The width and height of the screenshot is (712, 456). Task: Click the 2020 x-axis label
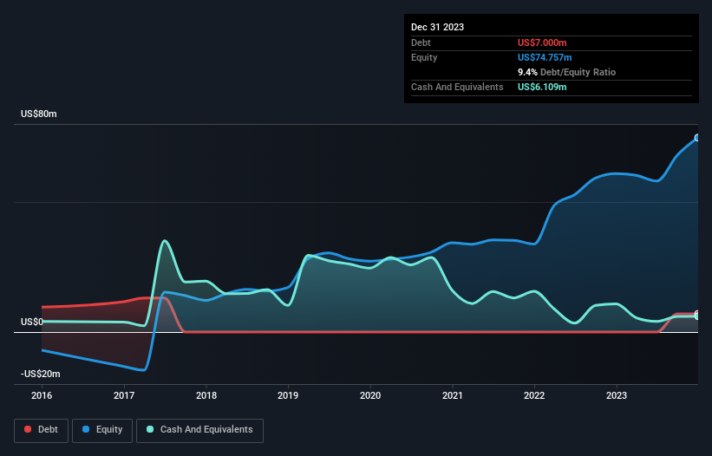[x=370, y=395]
